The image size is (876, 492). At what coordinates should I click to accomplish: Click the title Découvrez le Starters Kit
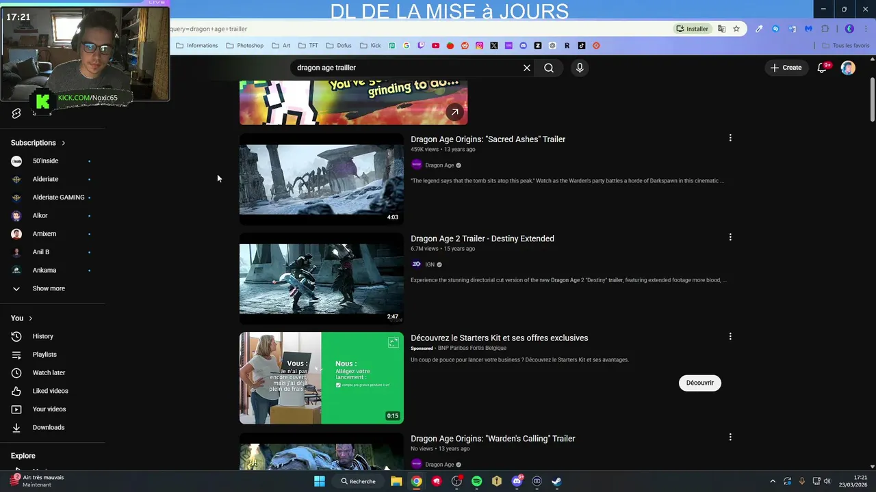500,338
